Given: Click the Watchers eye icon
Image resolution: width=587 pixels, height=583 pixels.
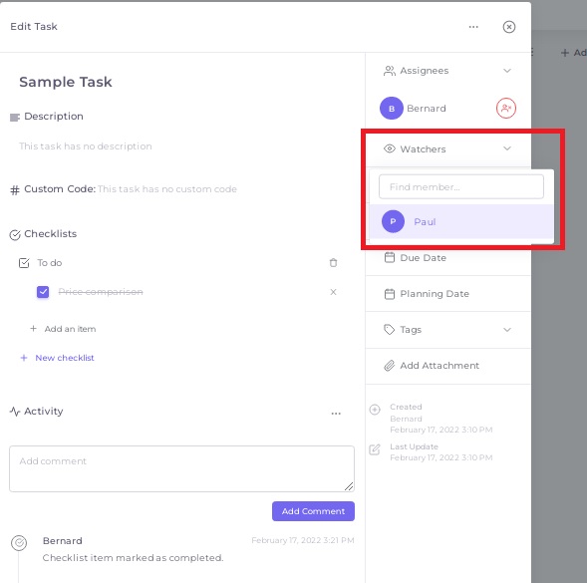Looking at the screenshot, I should [x=390, y=148].
